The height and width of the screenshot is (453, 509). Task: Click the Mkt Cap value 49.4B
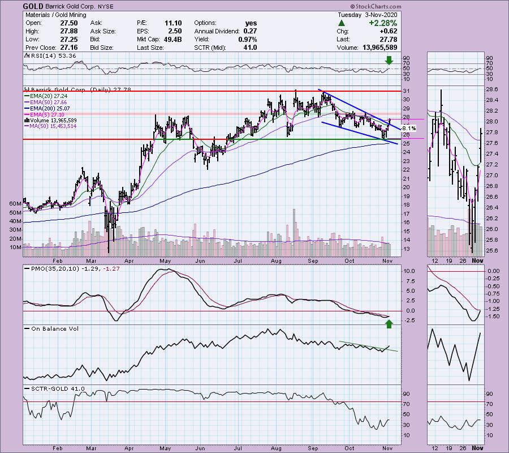172,39
